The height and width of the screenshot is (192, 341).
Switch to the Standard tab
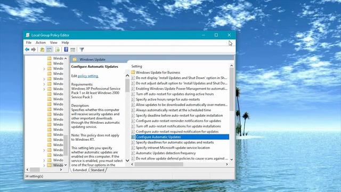pos(98,170)
